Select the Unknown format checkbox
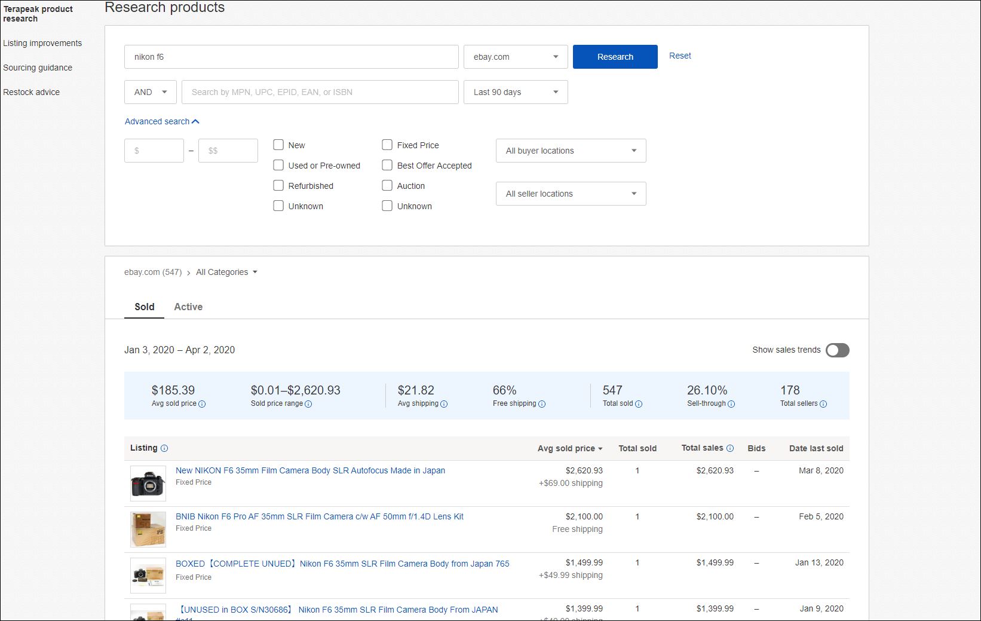The height and width of the screenshot is (621, 981). [x=387, y=206]
